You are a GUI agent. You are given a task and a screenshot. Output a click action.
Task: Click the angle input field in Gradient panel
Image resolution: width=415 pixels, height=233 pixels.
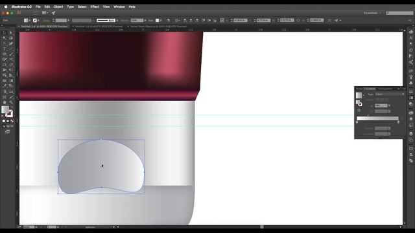point(381,105)
